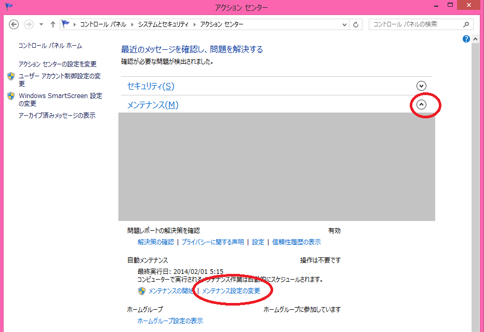This screenshot has height=332, width=484.
Task: Click the flag icon in the title bar
Action: point(9,6)
